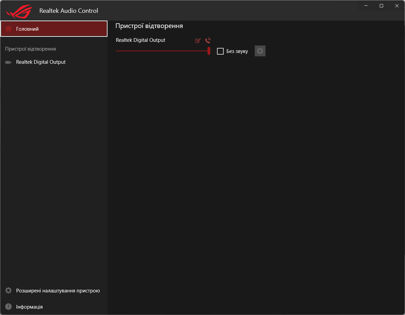Maximize the Realtek Audio Control window
The width and height of the screenshot is (405, 315).
tap(381, 6)
